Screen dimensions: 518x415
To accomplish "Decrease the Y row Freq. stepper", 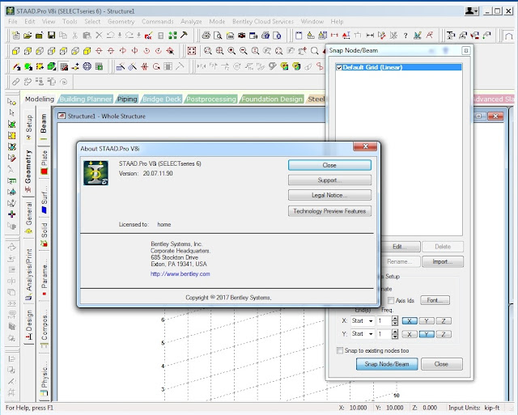I will tap(395, 337).
